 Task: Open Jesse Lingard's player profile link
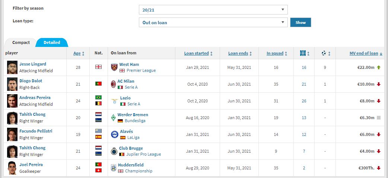(x=33, y=64)
